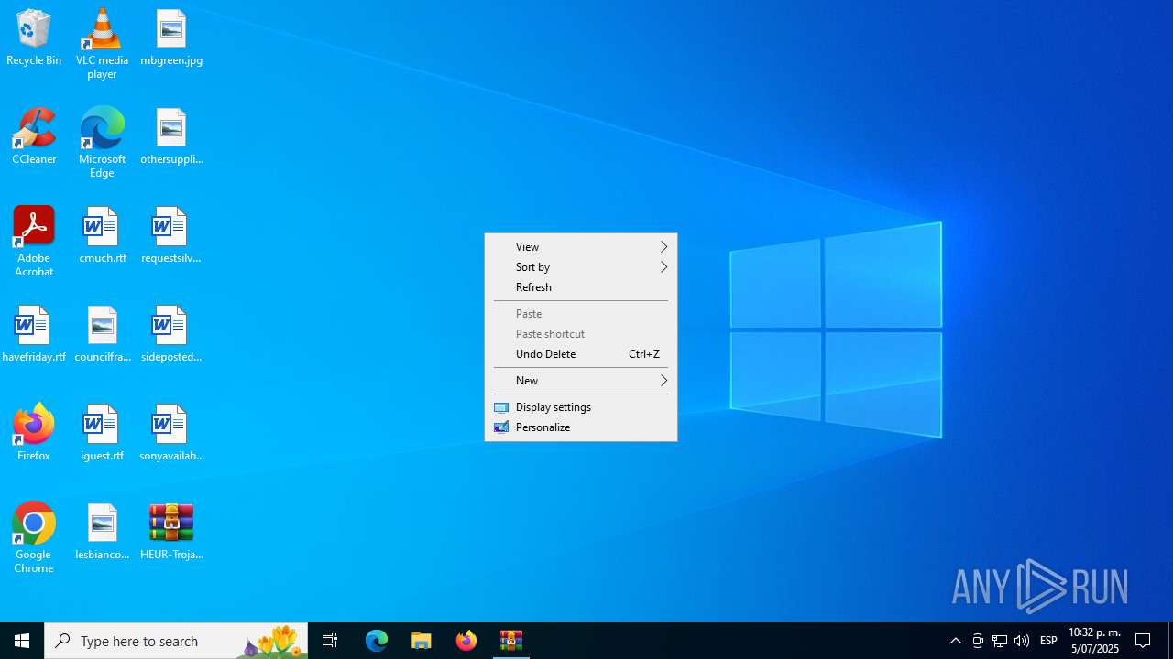Click the greyed-out Paste entry
The height and width of the screenshot is (659, 1173).
point(581,314)
